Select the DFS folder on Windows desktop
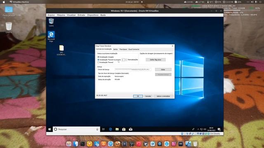Image resolution: width=264 pixels, height=148 pixels. click(x=61, y=50)
